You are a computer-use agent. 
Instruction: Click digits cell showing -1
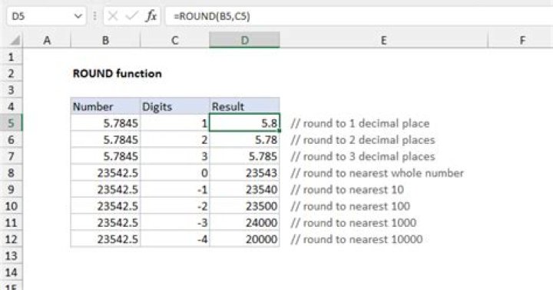[x=174, y=189]
